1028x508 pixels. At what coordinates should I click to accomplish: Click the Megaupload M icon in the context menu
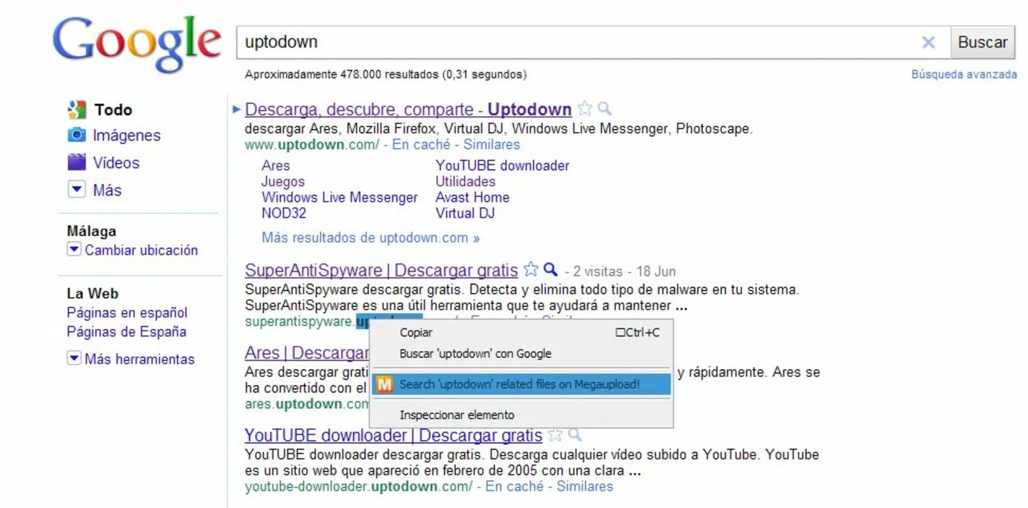tap(385, 384)
